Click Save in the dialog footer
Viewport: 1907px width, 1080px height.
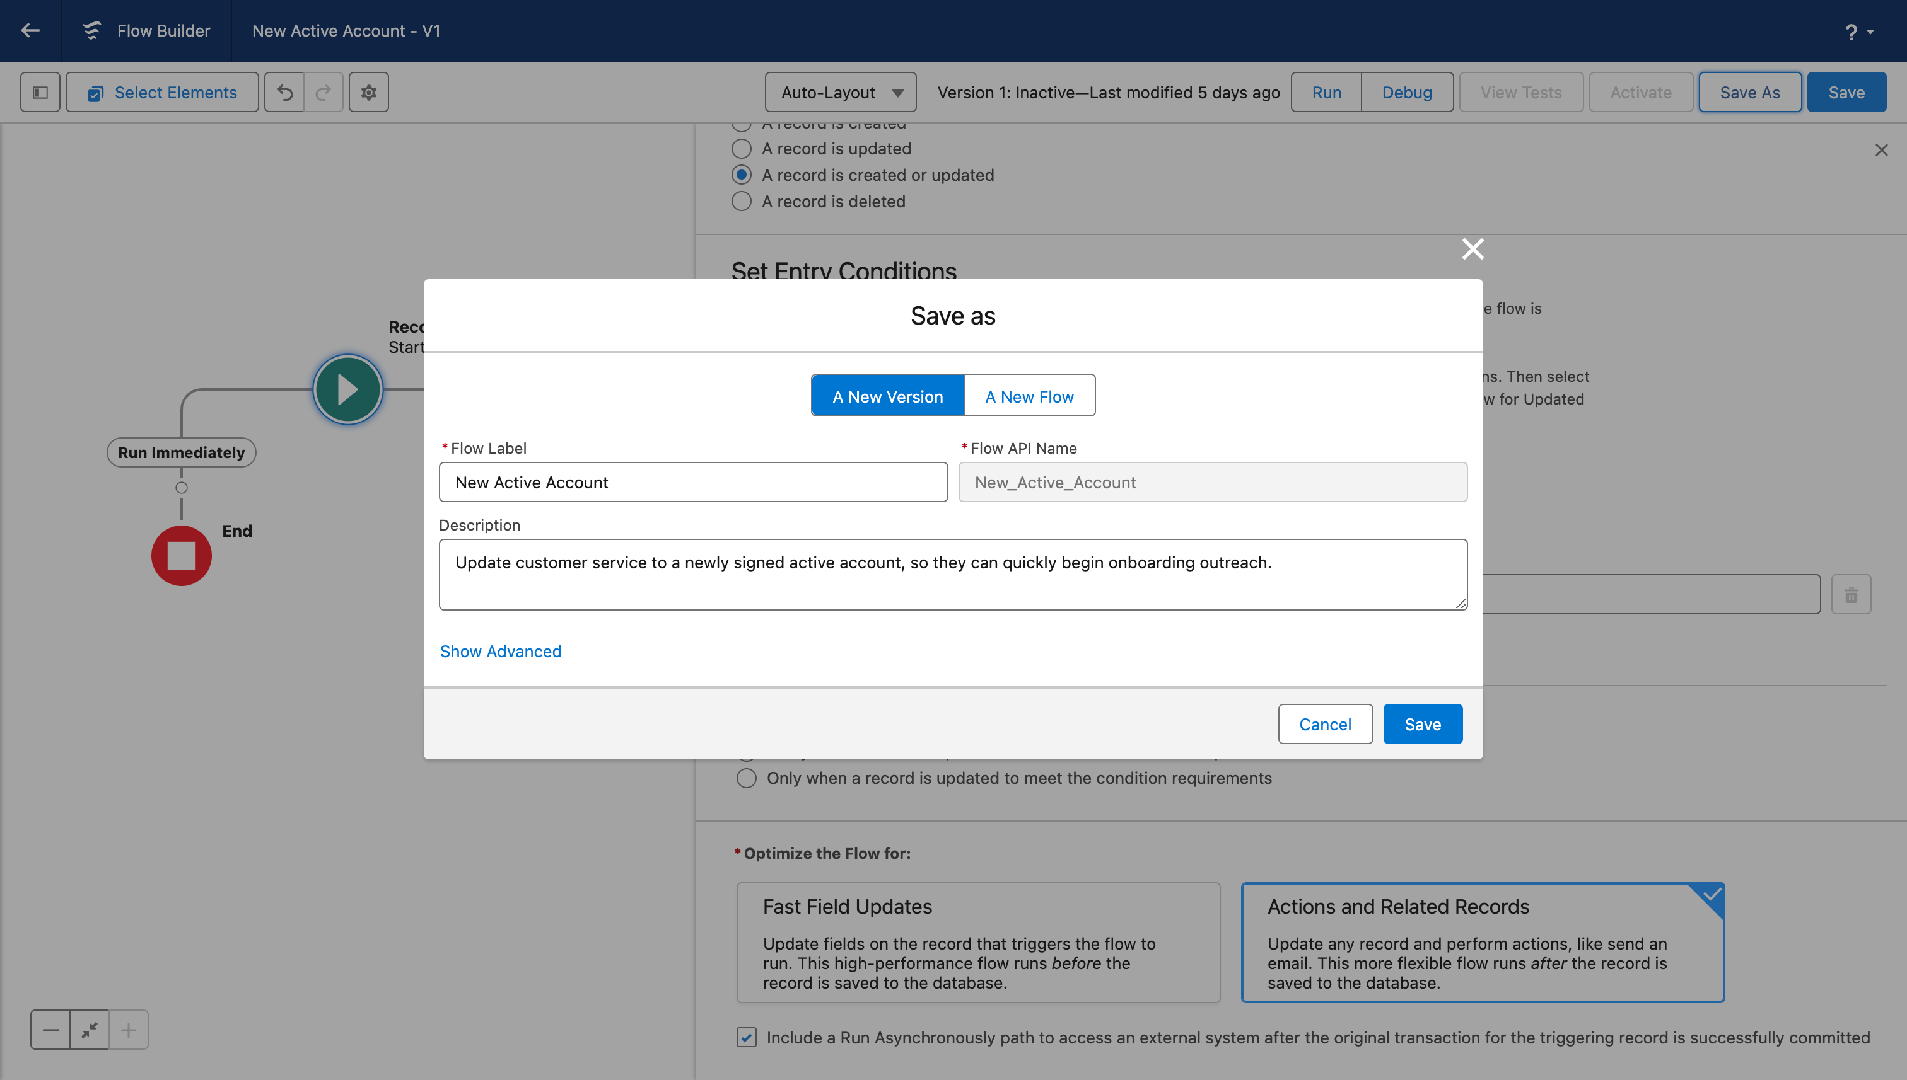tap(1421, 724)
